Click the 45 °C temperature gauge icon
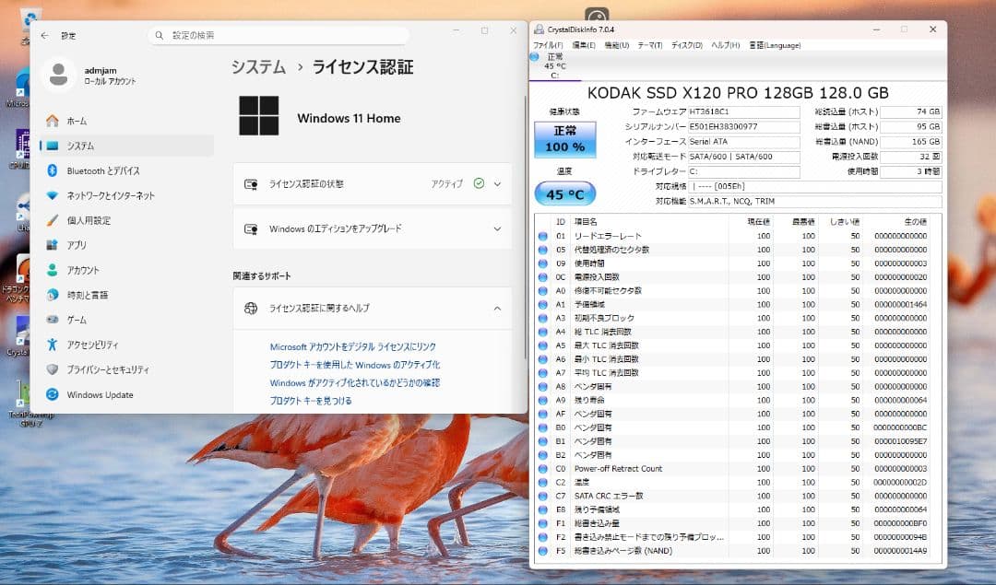This screenshot has height=585, width=996. click(564, 193)
